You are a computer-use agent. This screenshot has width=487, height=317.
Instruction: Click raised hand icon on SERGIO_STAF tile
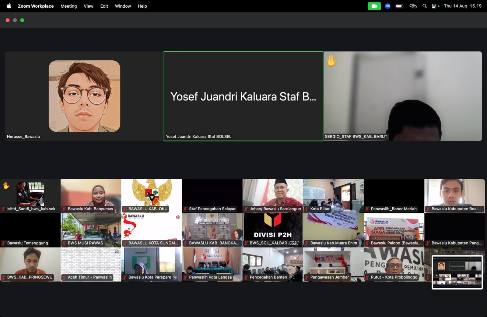331,61
